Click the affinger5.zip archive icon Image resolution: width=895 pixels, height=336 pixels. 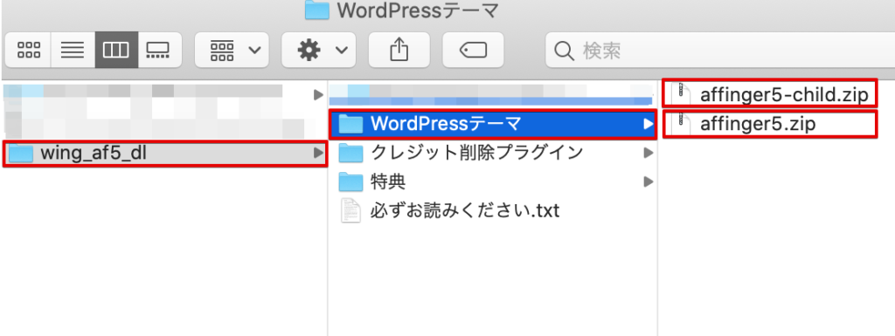[680, 124]
